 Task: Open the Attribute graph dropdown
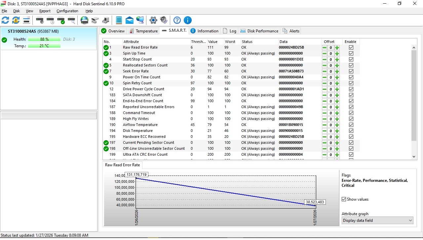tap(377, 220)
